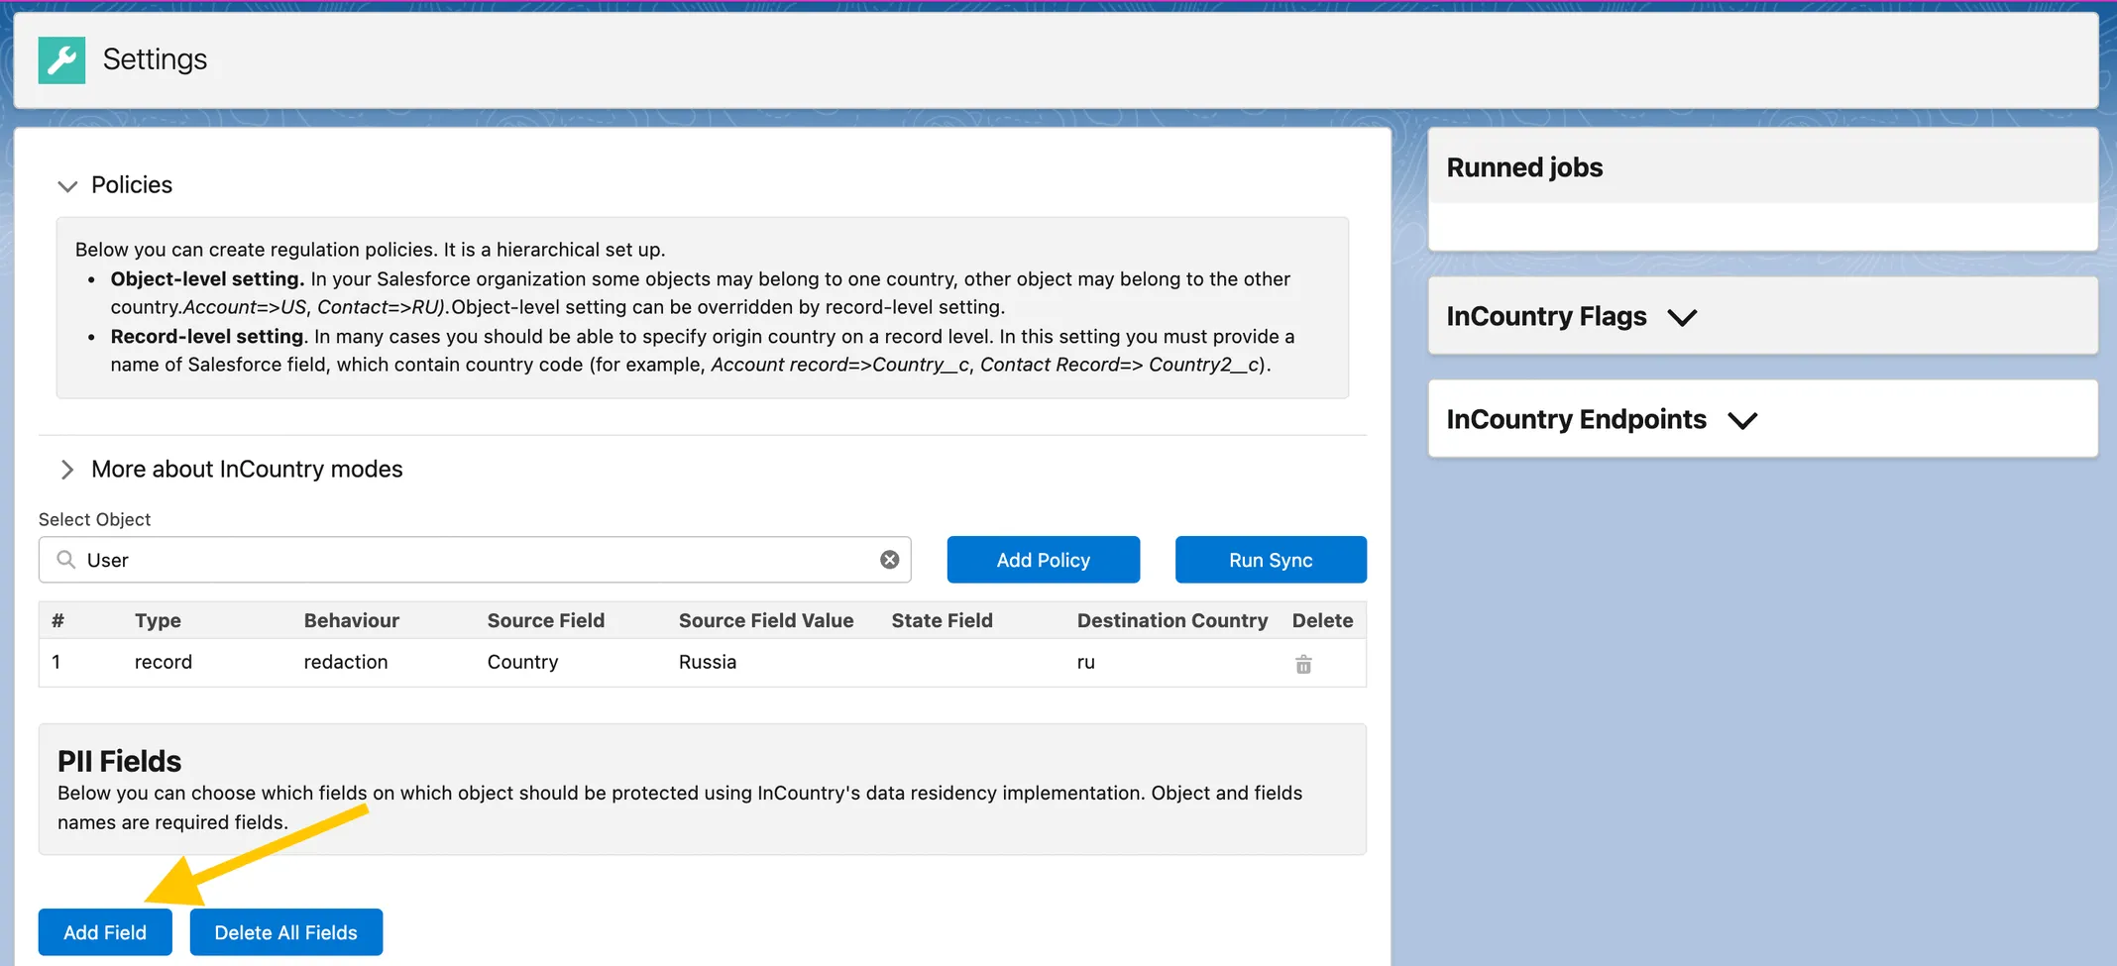The image size is (2117, 966).
Task: Clear the Select Object search field
Action: click(x=889, y=560)
